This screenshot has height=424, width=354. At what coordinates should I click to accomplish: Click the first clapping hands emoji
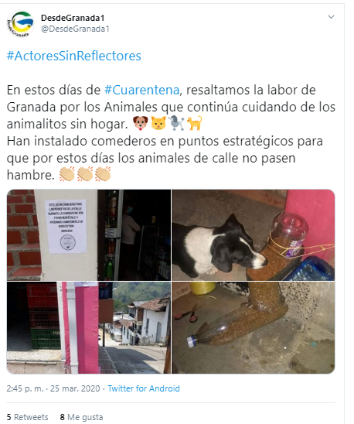pyautogui.click(x=67, y=174)
